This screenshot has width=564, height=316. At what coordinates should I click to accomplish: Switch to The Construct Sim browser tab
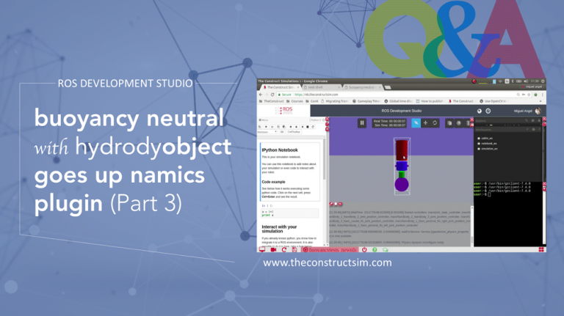click(x=281, y=87)
